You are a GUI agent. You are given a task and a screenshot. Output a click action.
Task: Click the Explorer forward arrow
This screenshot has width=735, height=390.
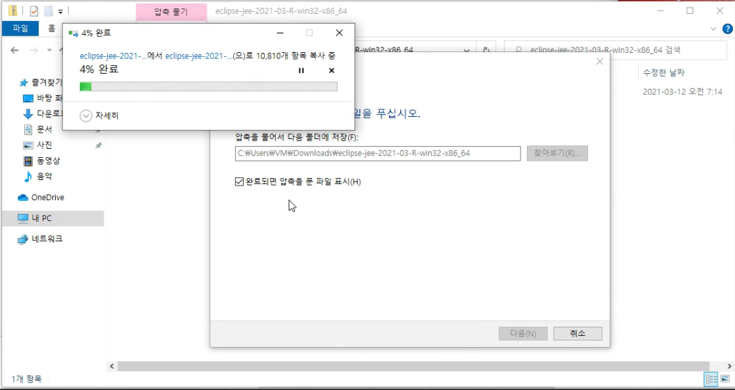pyautogui.click(x=35, y=50)
